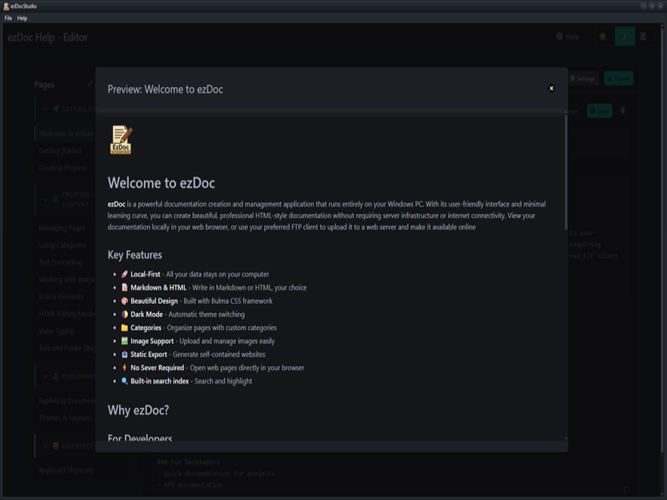Click the Reference category book icon
The image size is (667, 500).
[x=56, y=446]
